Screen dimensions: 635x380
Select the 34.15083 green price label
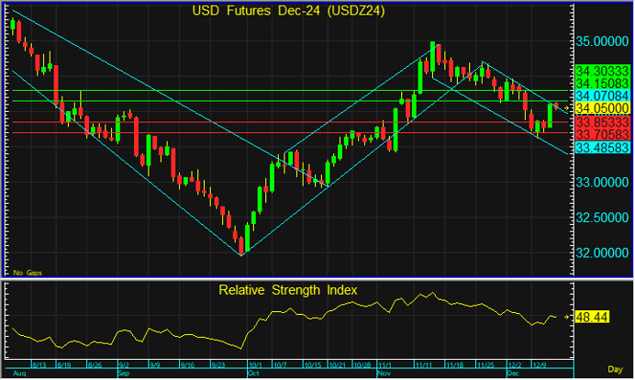602,83
